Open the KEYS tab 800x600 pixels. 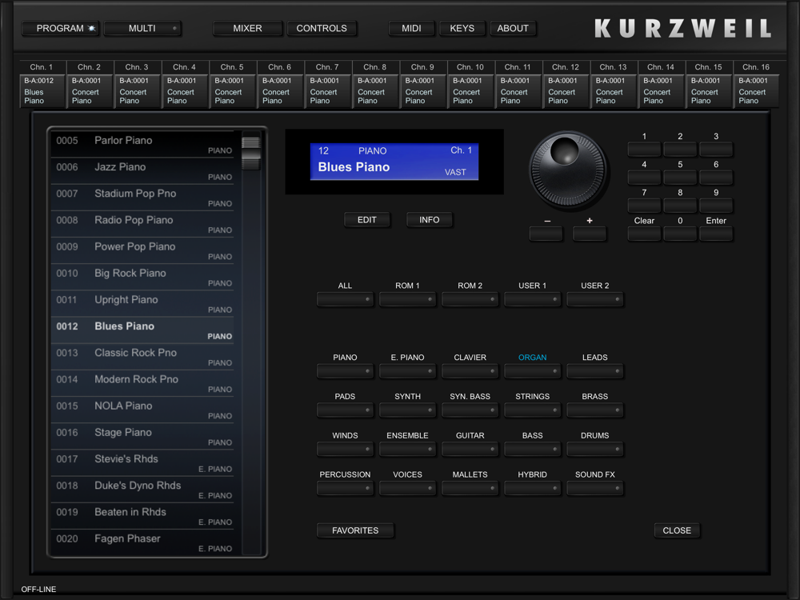pos(462,29)
